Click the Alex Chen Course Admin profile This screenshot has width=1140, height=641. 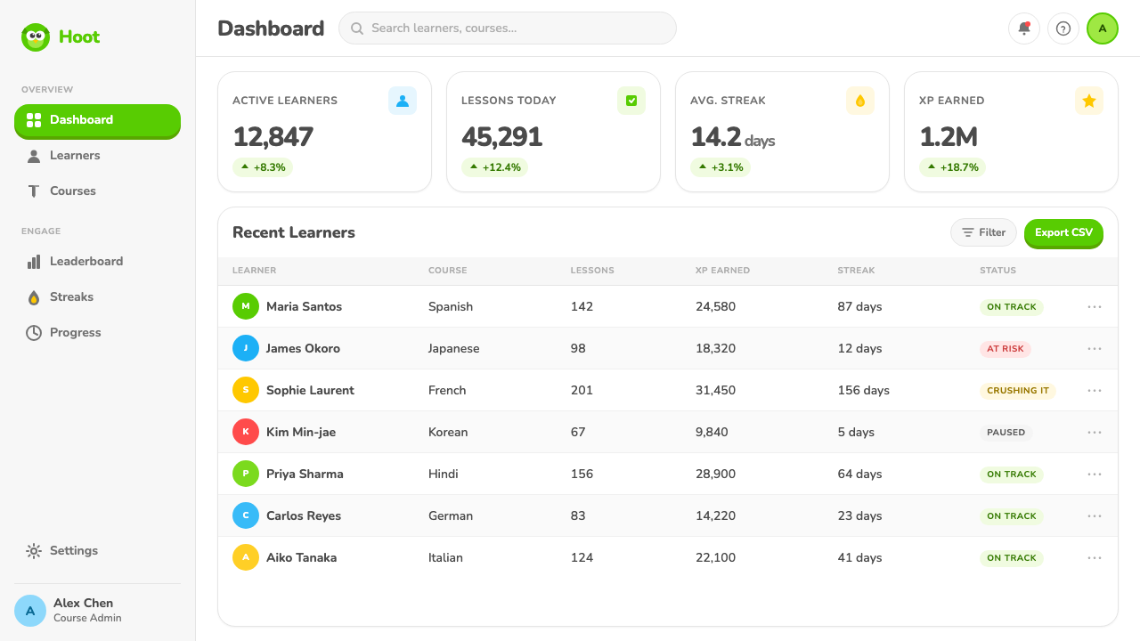[97, 611]
